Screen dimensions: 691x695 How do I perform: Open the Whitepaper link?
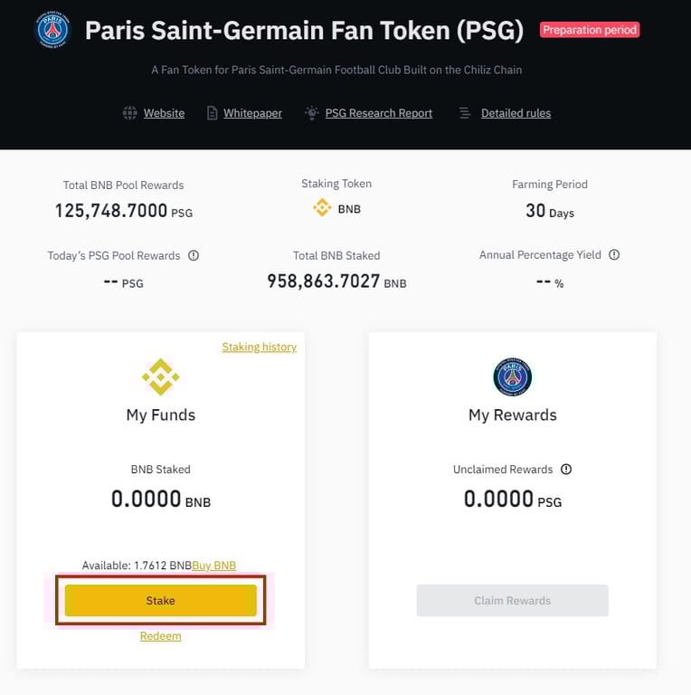(x=252, y=113)
